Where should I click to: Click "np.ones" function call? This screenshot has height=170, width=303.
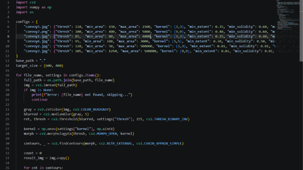49,129
